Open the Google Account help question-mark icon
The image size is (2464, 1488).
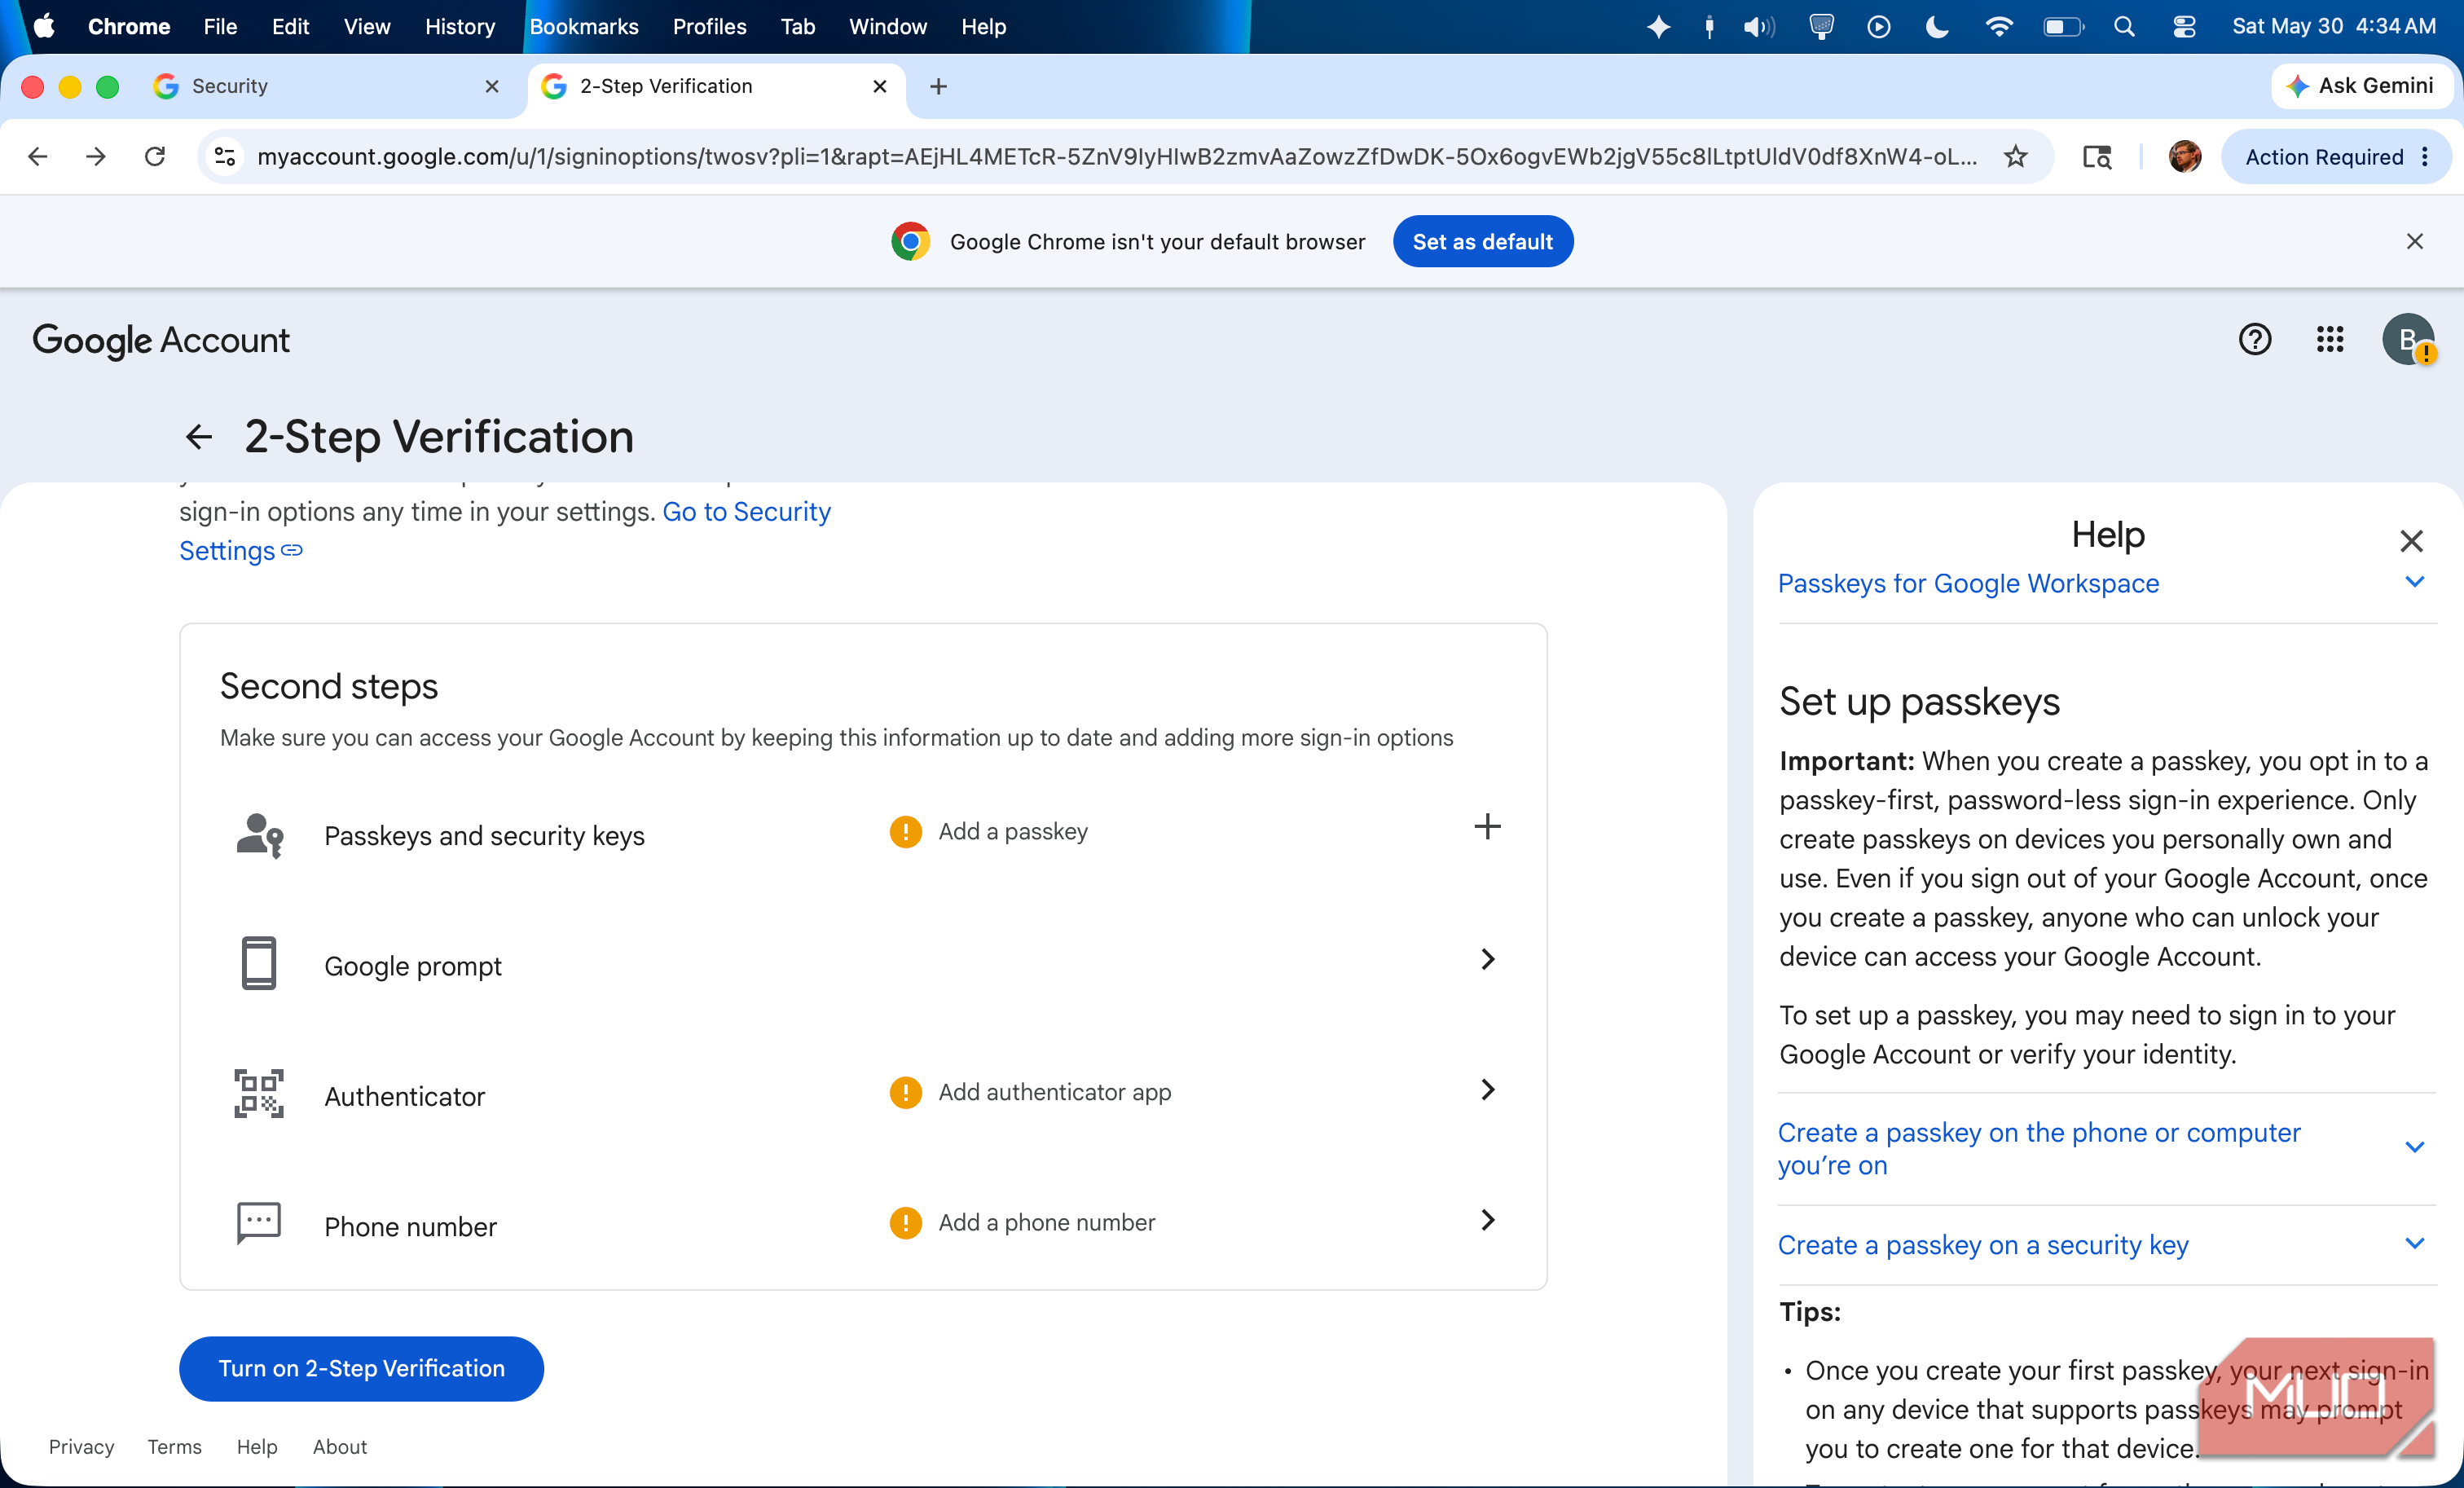click(2254, 340)
